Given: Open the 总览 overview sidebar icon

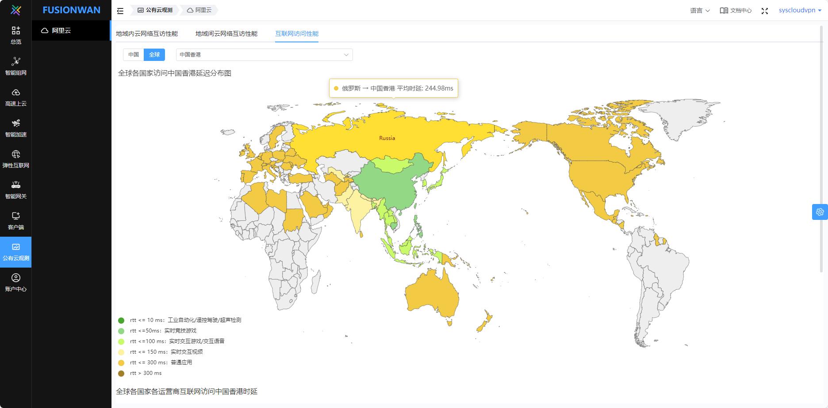Looking at the screenshot, I should pos(16,30).
